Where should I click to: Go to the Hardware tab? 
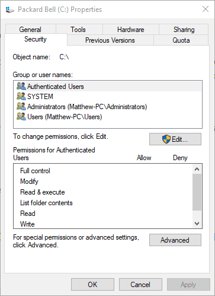tap(130, 30)
